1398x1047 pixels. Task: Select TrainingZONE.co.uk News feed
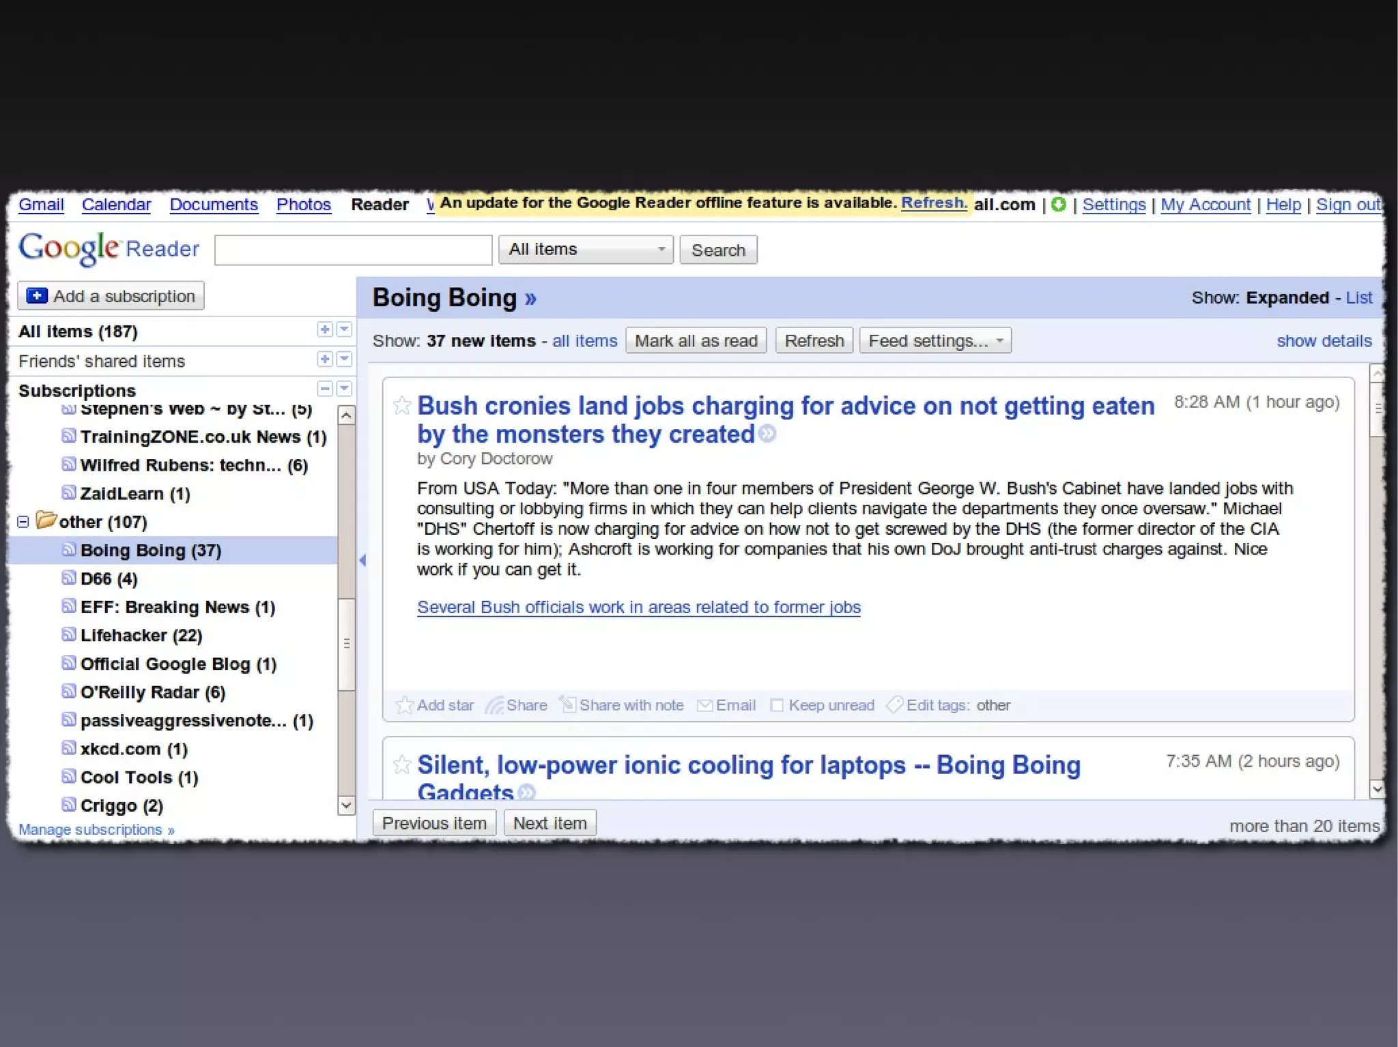click(203, 437)
